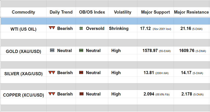The image size is (210, 112).
Task: Click the GOLD (XAU/USD) cell
Action: pos(23,51)
